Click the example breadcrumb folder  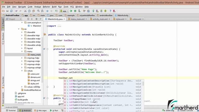tap(70, 15)
